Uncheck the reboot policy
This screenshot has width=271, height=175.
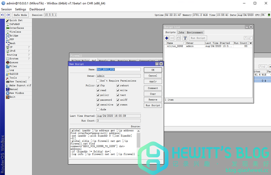point(118,85)
